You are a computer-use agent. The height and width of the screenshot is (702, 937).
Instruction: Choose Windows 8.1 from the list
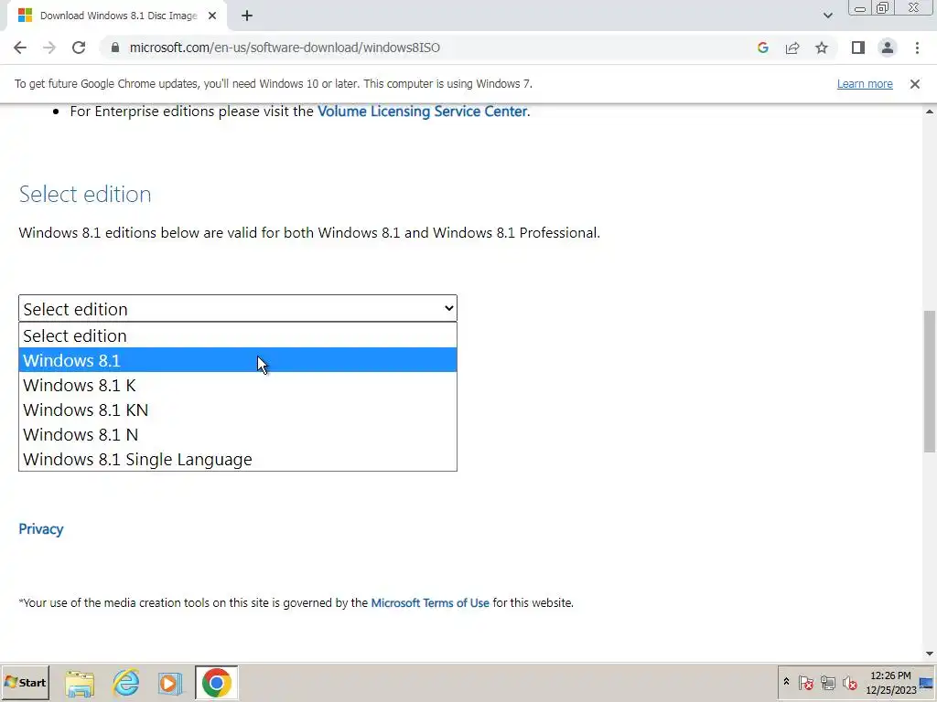coord(238,360)
